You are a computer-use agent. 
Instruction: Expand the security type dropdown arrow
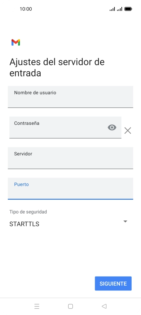point(125,222)
